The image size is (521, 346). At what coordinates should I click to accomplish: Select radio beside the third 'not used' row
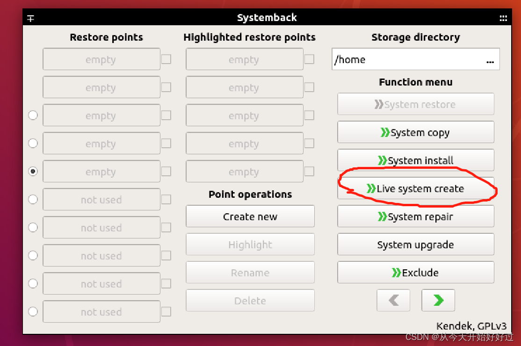pos(33,255)
